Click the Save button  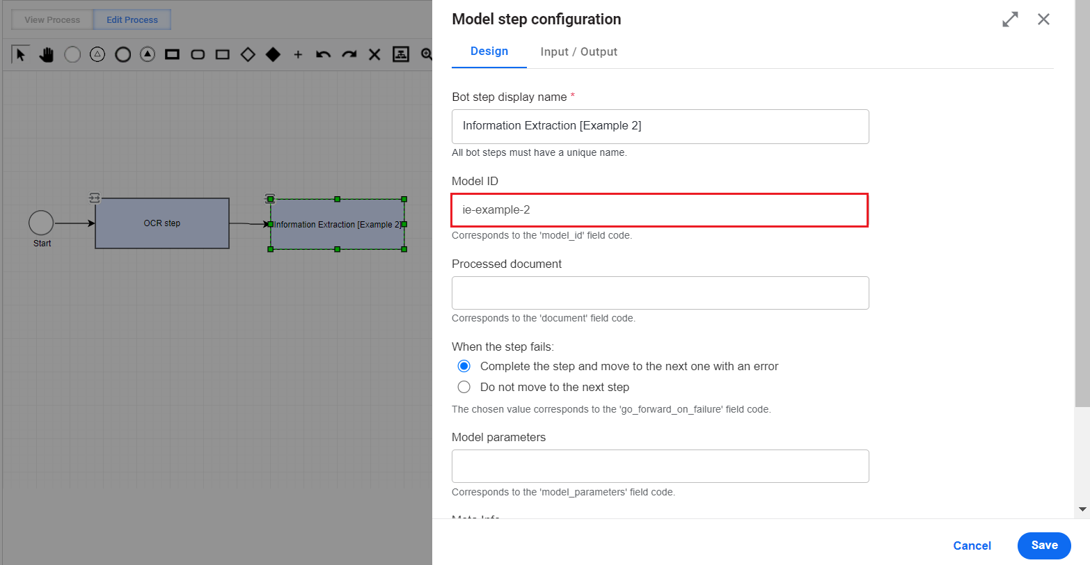click(1044, 546)
